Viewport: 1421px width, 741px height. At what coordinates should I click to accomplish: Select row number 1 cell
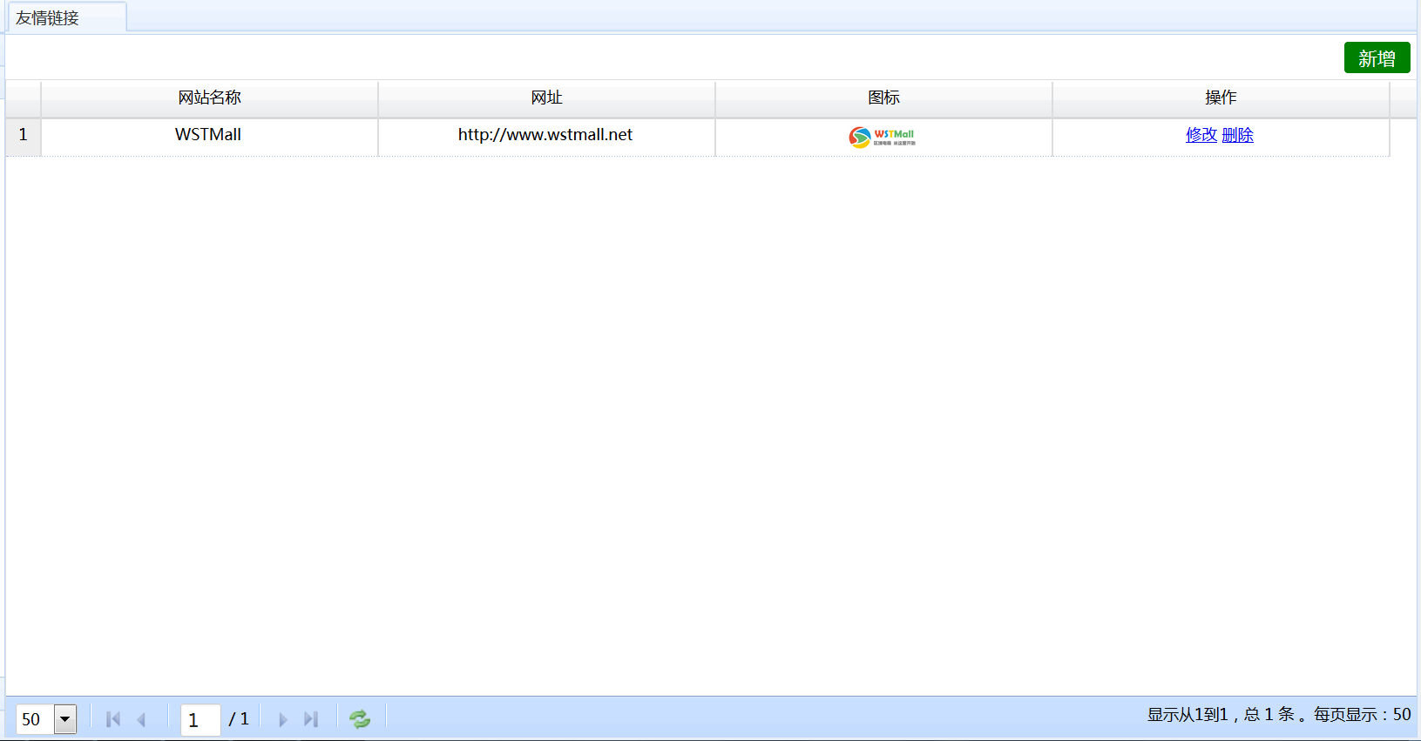click(x=24, y=137)
